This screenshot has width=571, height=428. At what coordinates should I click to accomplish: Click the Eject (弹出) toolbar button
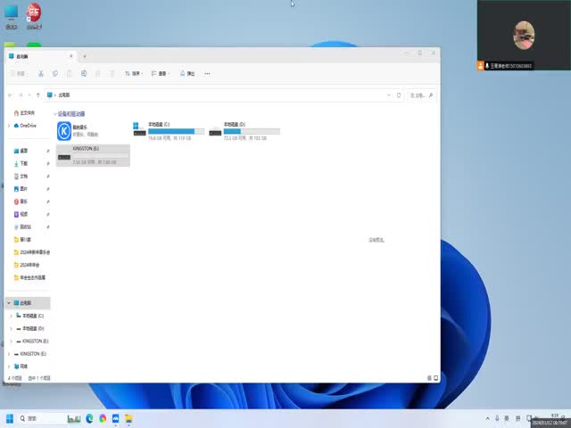click(x=187, y=73)
